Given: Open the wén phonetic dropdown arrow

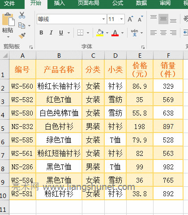Looking at the screenshot, I should click(141, 33).
